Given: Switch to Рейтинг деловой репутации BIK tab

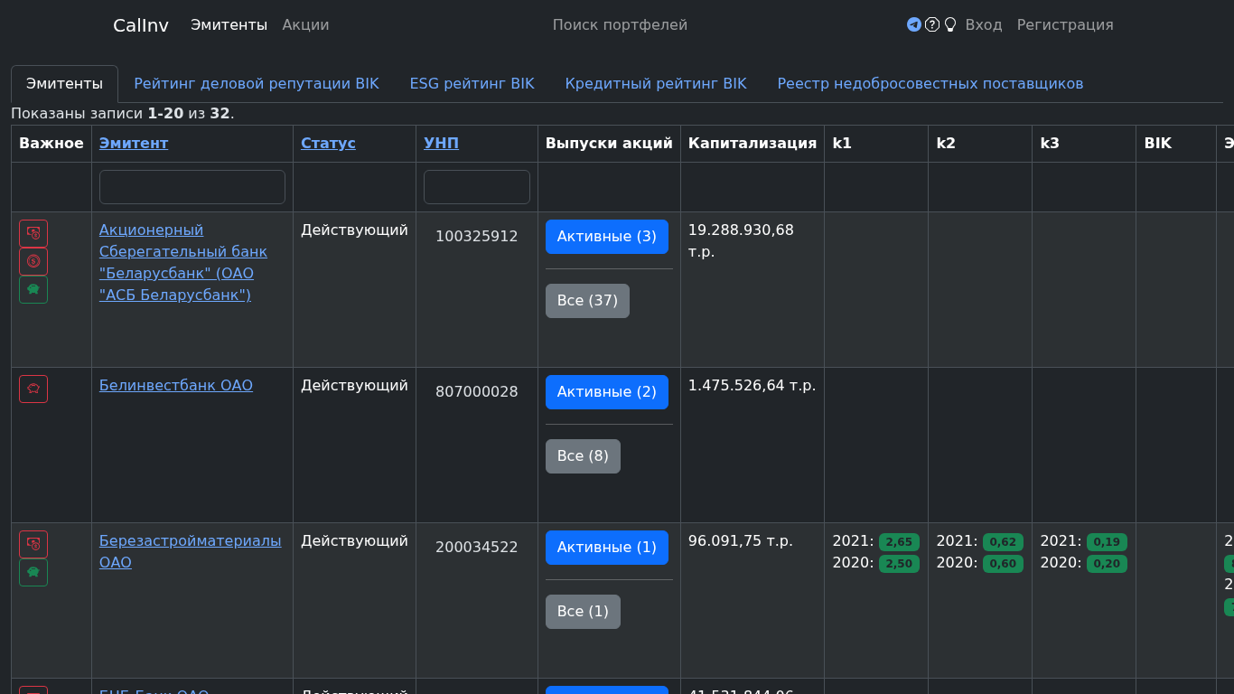Looking at the screenshot, I should pos(257,84).
